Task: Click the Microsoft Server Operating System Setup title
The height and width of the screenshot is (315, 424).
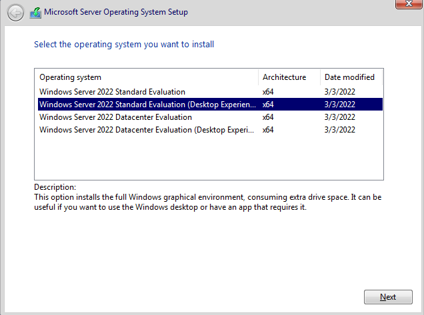Action: 116,12
